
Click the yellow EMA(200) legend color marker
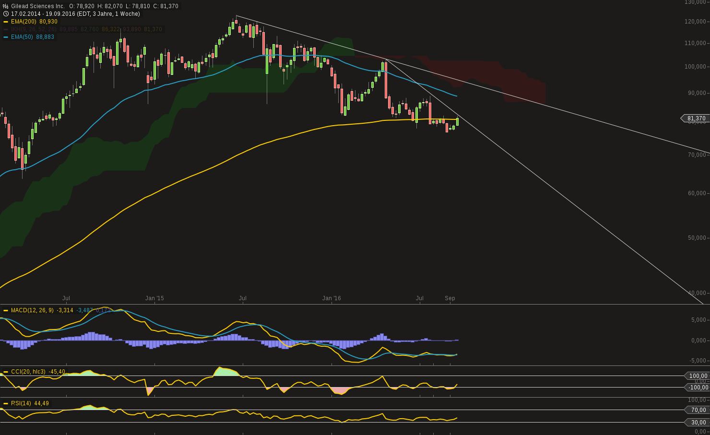click(x=5, y=22)
